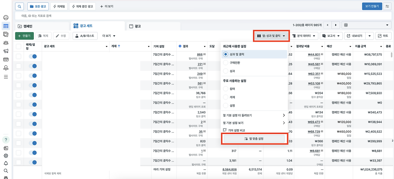Click the 내보내기 export button
The image size is (394, 179).
click(x=355, y=36)
